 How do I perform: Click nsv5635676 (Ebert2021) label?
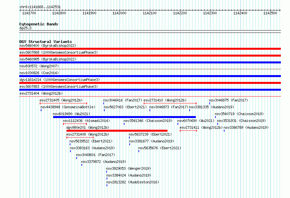coord(160,148)
